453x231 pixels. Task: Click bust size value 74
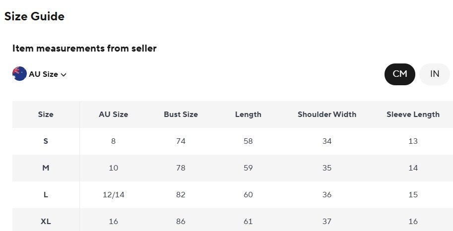(x=181, y=141)
